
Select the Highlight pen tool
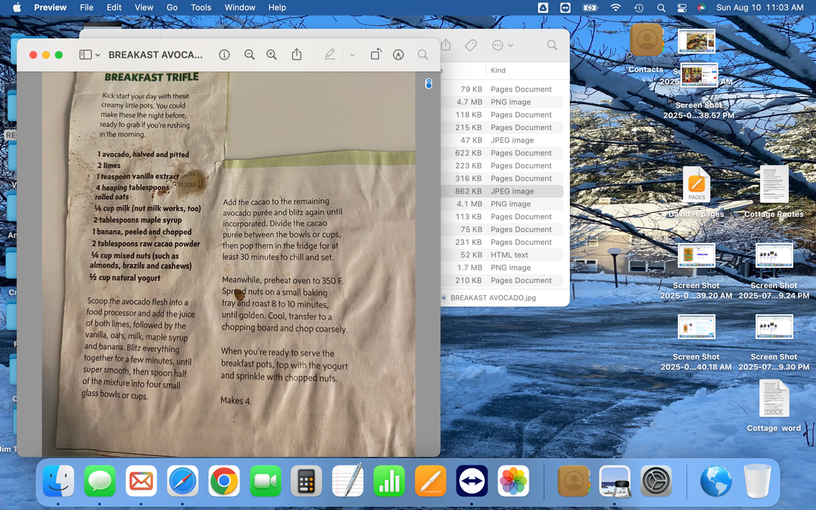[330, 55]
